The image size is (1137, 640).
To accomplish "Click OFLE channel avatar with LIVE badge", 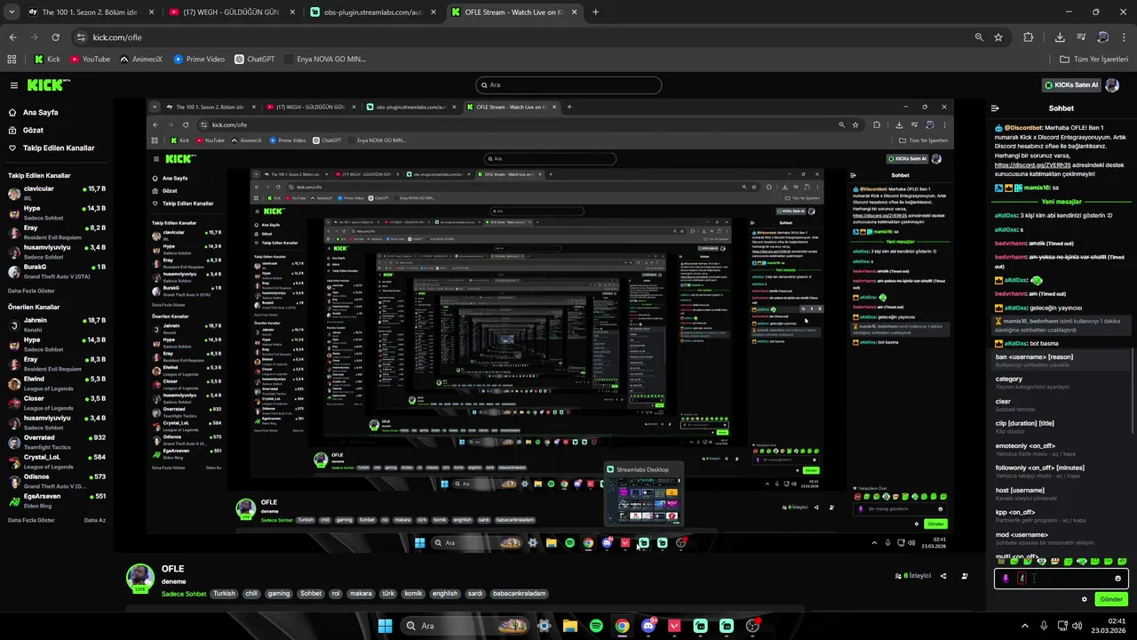I will [x=140, y=578].
